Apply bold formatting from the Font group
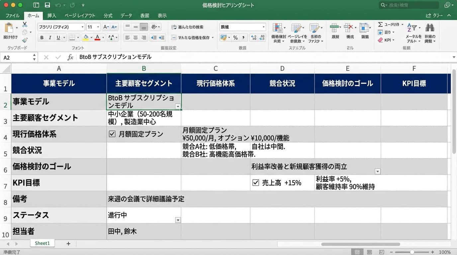This screenshot has width=457, height=255. 42,38
